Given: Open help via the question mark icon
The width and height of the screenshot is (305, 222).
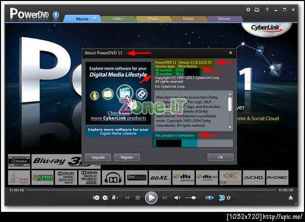Looking at the screenshot, I should [267, 10].
